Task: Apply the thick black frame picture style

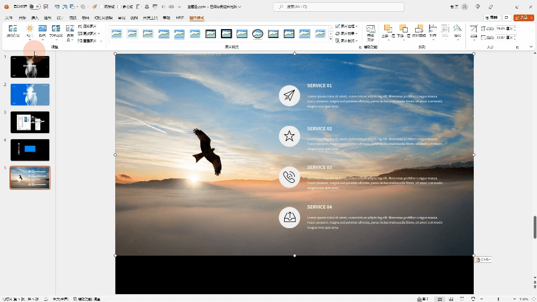Action: pos(227,33)
